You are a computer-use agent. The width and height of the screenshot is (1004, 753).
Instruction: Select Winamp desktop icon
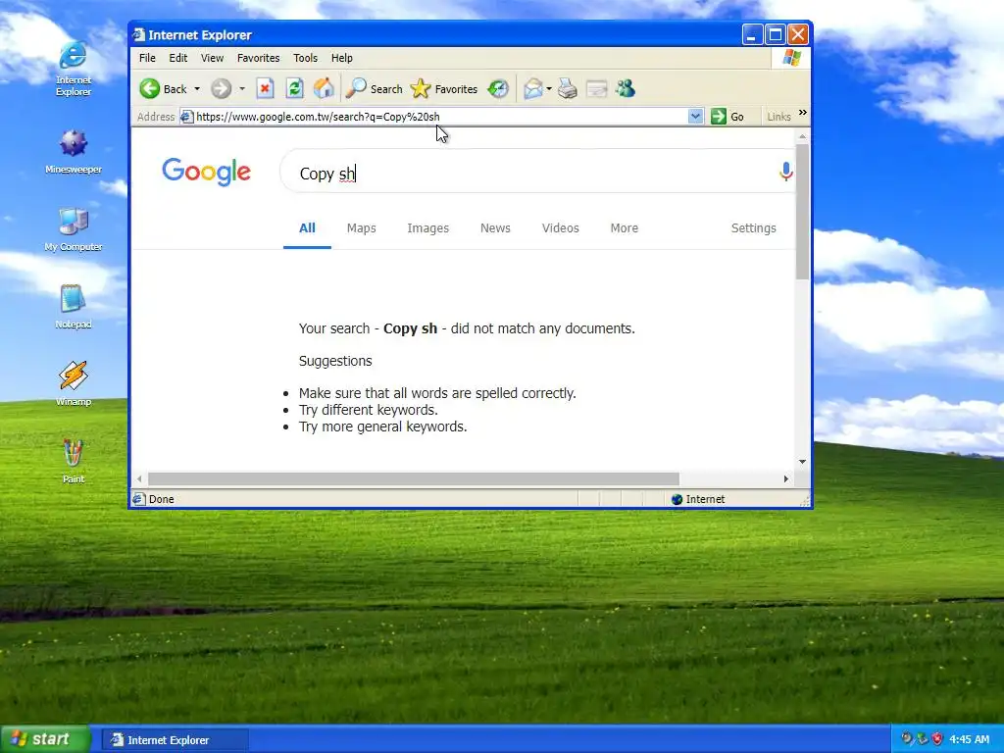point(73,384)
